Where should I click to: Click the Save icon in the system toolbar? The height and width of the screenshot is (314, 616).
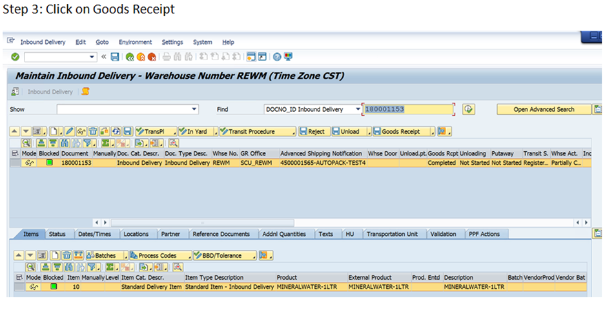(115, 57)
